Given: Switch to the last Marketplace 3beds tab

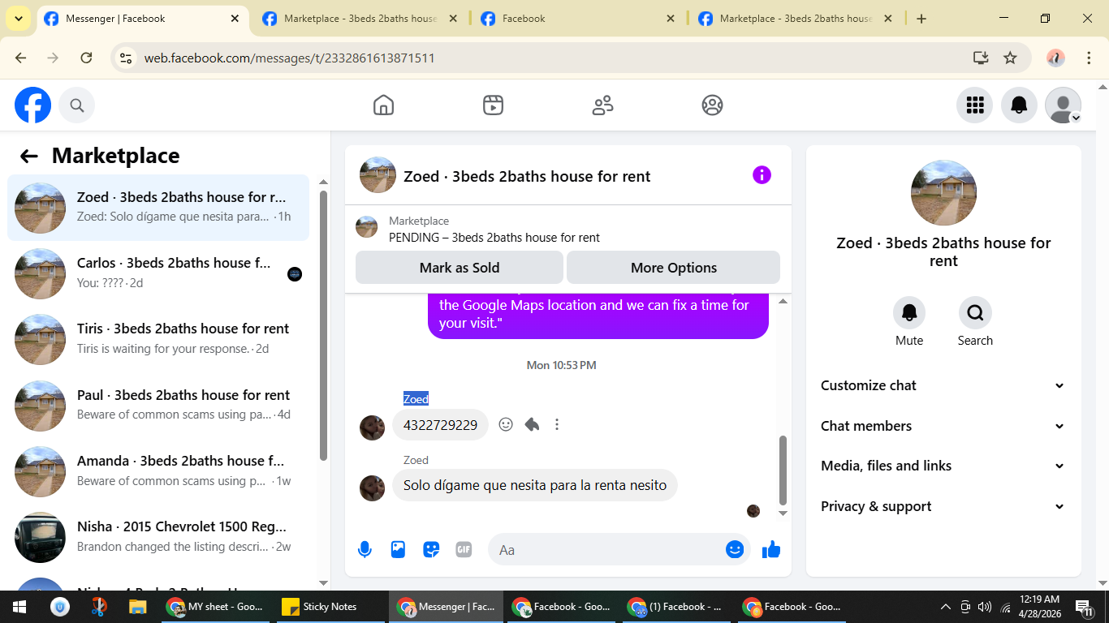Looking at the screenshot, I should point(796,19).
